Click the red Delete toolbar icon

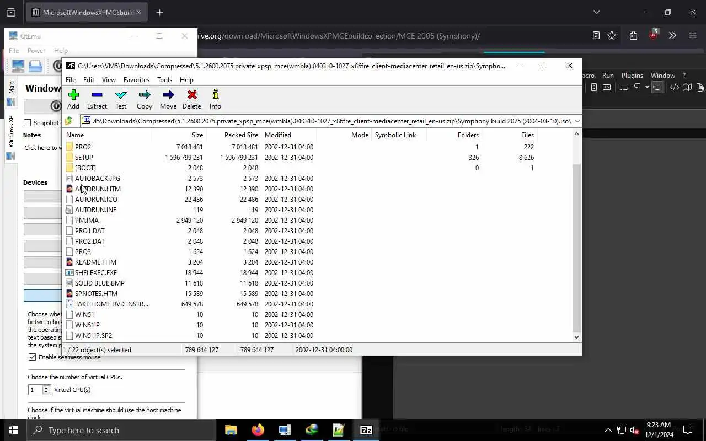(x=192, y=99)
